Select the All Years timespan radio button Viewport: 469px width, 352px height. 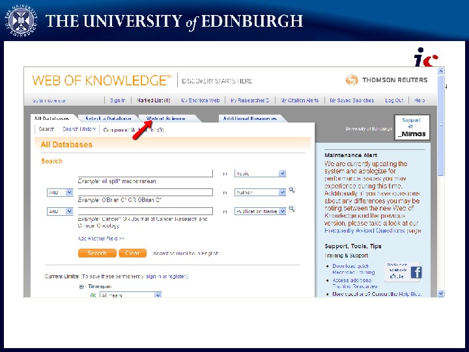click(93, 295)
